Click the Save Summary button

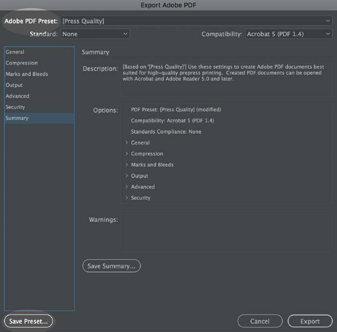tap(111, 266)
